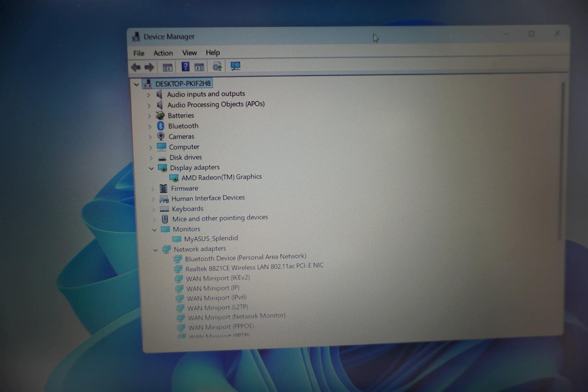Click the Back arrow toolbar icon
588x392 pixels.
(136, 67)
